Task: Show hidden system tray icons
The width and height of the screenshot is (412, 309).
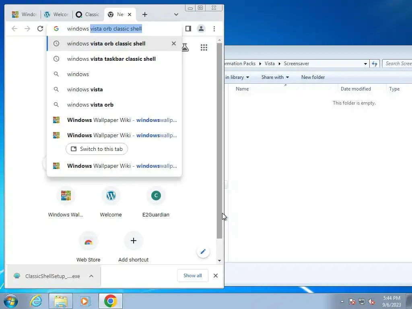Action: (x=342, y=301)
